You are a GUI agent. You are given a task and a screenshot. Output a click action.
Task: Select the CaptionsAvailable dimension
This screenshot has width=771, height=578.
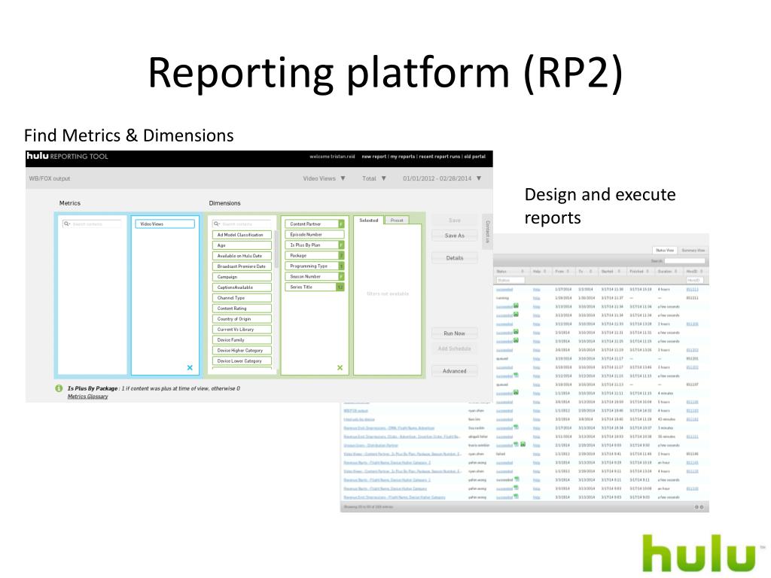242,287
